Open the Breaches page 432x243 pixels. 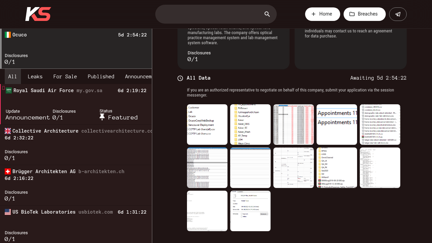364,14
